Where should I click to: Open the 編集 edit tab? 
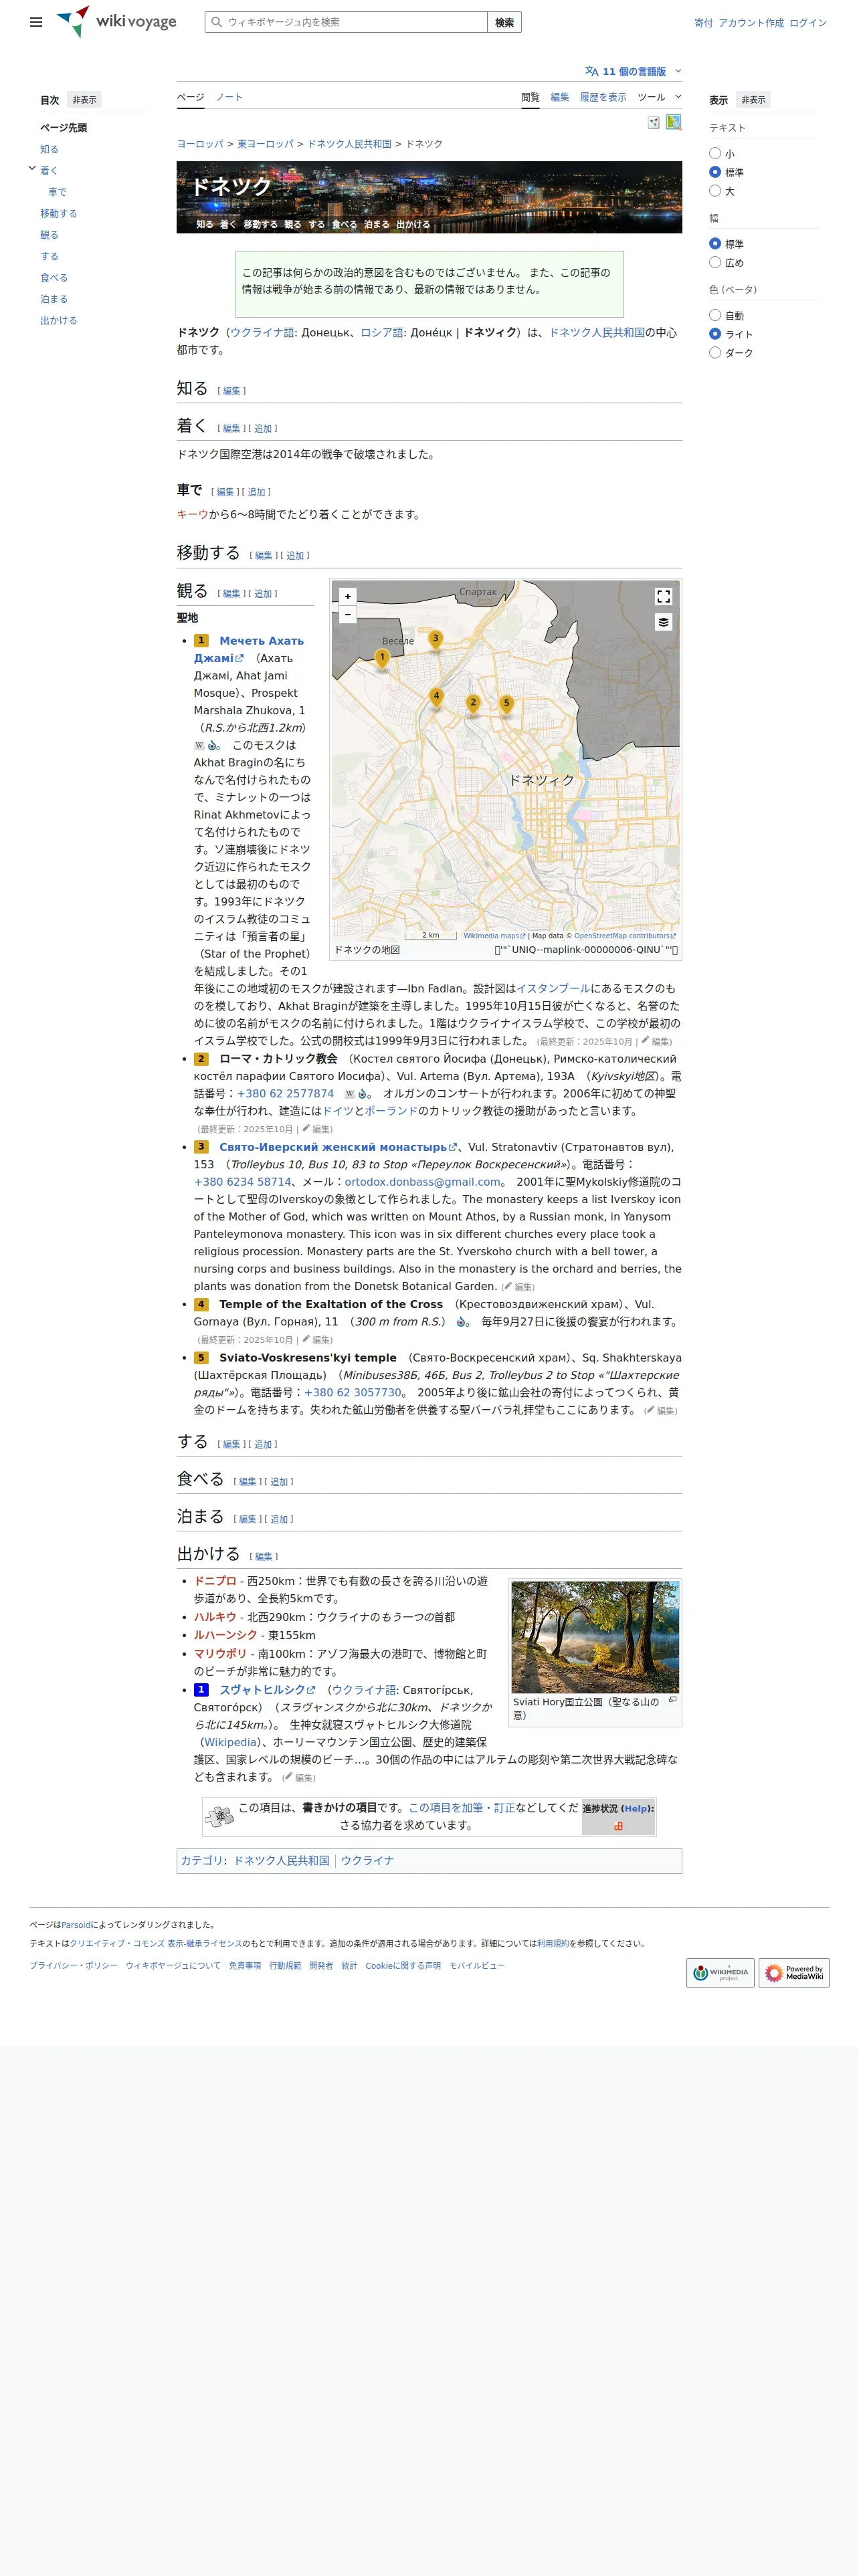pos(560,97)
